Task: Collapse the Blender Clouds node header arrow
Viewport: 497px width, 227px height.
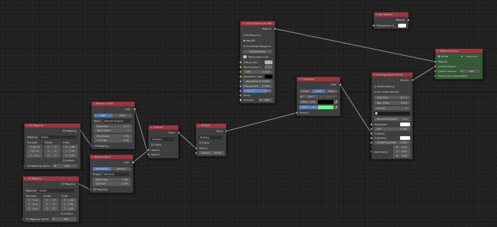Action: [x=94, y=104]
